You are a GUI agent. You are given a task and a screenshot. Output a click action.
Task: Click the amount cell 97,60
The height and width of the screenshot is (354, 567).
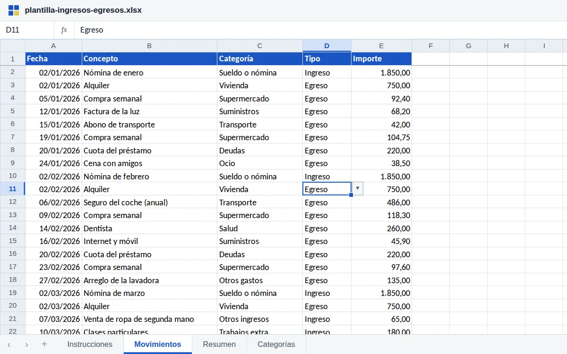[381, 267]
